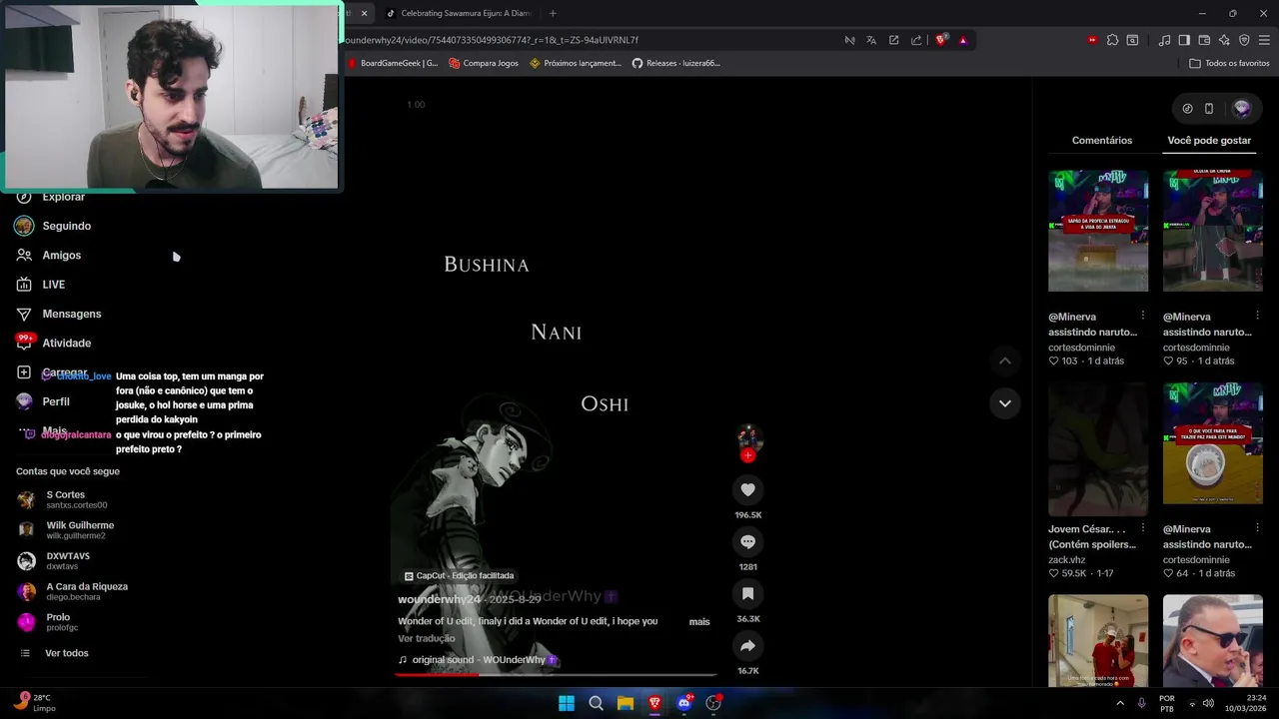
Task: Show hidden tray icons chevron
Action: point(1120,703)
